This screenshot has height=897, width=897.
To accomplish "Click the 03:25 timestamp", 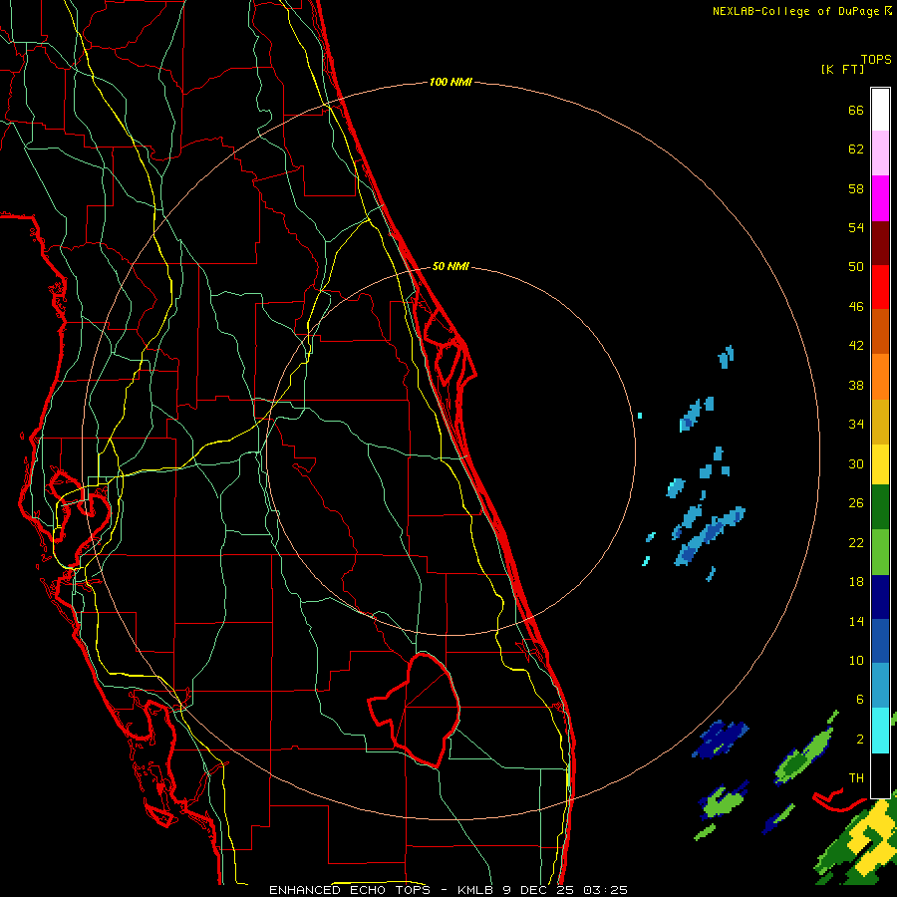I will tap(605, 890).
